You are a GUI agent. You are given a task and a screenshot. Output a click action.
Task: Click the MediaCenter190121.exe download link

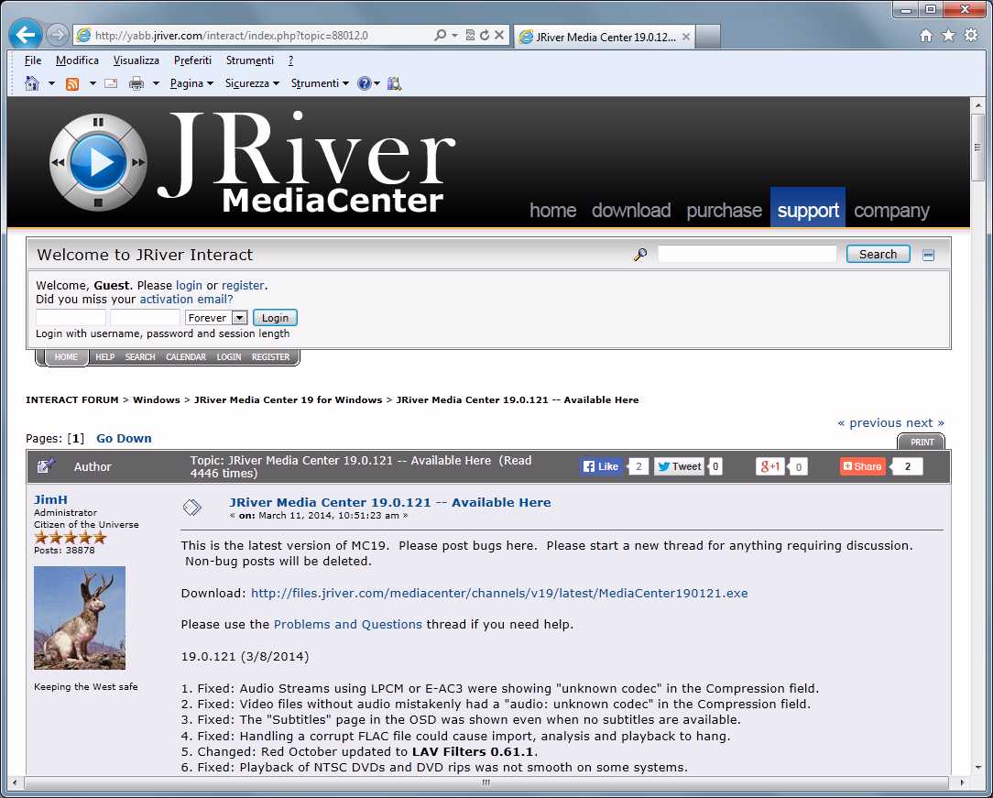[x=499, y=594]
